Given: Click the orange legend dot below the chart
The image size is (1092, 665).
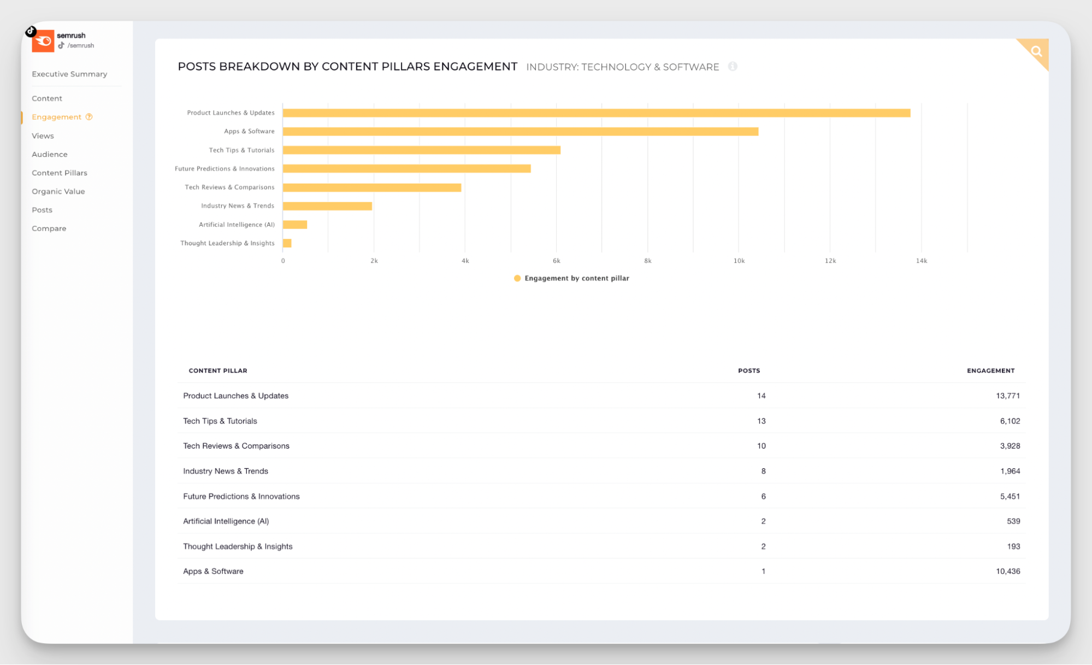Looking at the screenshot, I should [518, 278].
